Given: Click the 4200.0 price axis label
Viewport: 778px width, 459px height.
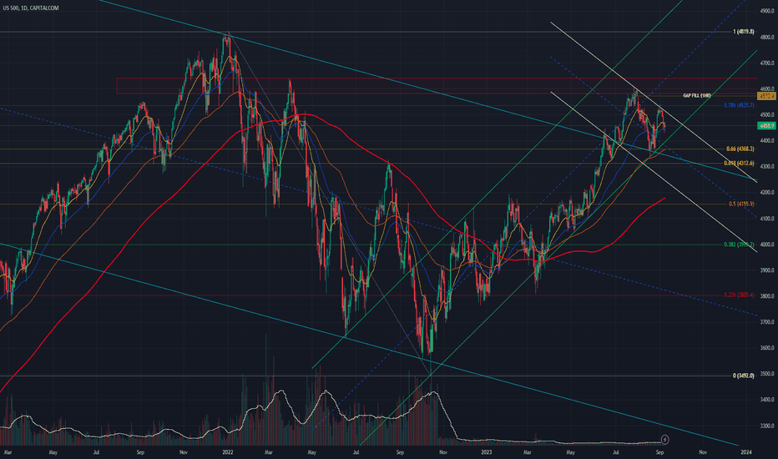Looking at the screenshot, I should [767, 193].
